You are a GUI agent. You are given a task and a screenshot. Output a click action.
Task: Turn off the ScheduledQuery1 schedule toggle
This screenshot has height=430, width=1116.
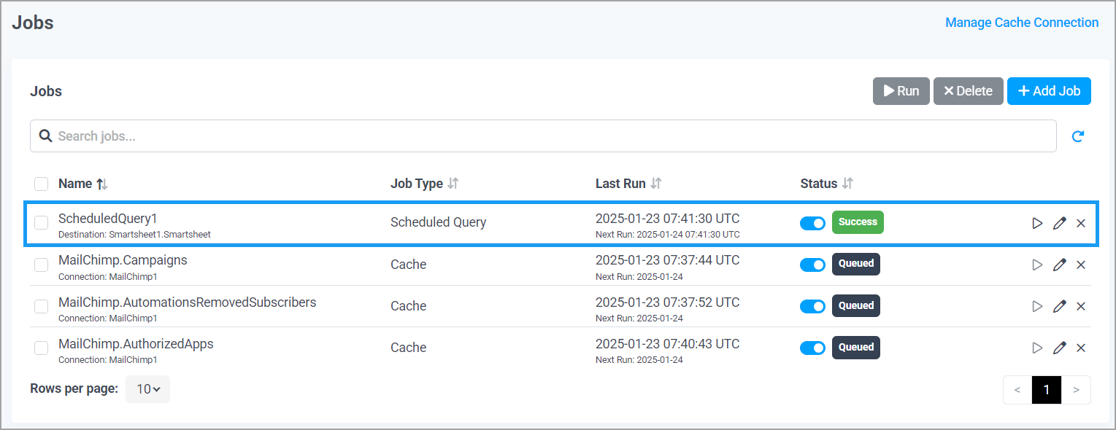[812, 222]
